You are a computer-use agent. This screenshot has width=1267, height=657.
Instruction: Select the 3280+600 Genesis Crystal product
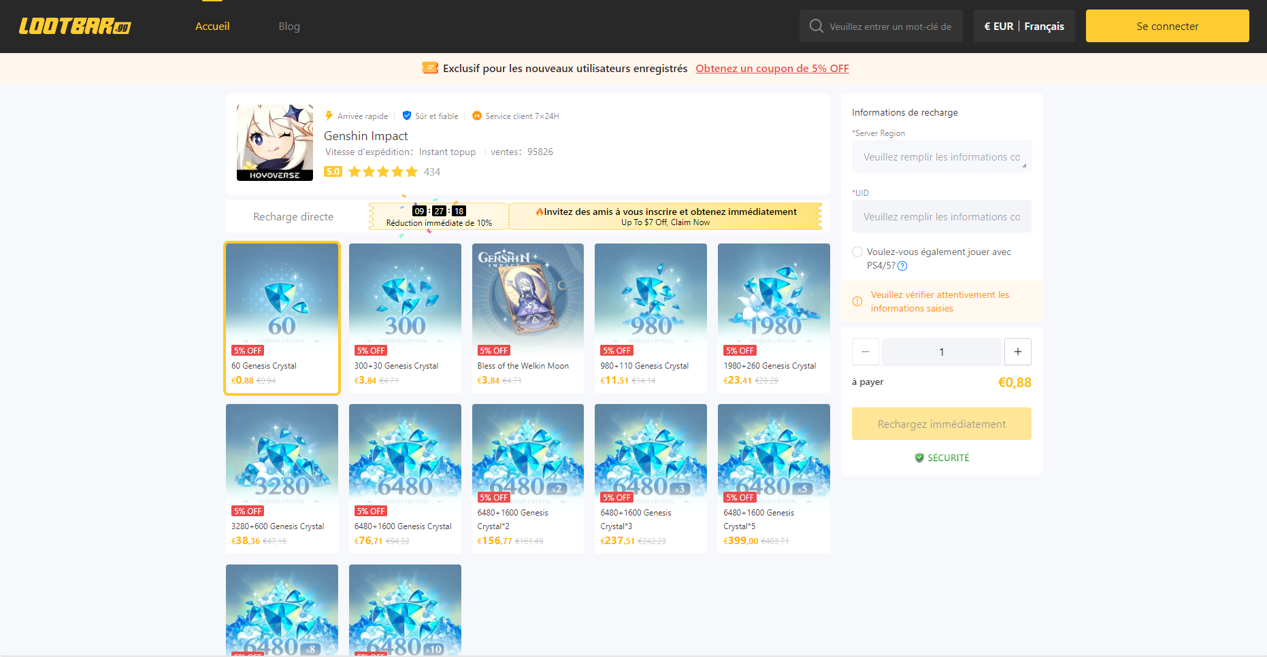point(282,478)
